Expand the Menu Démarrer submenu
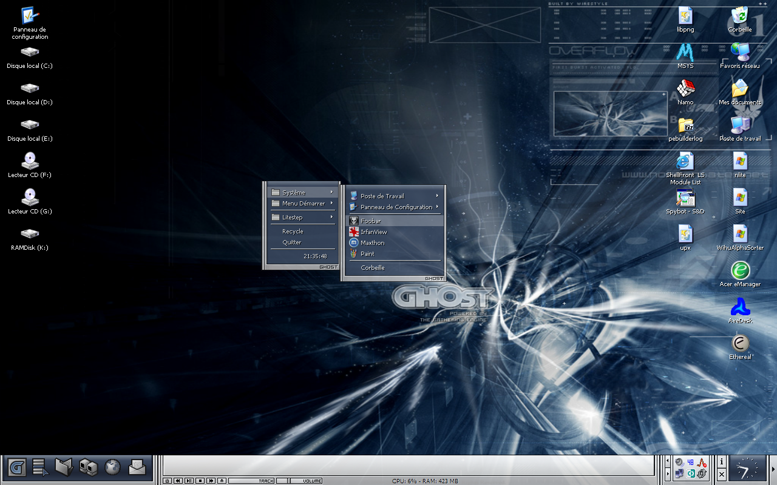This screenshot has height=485, width=777. 302,203
